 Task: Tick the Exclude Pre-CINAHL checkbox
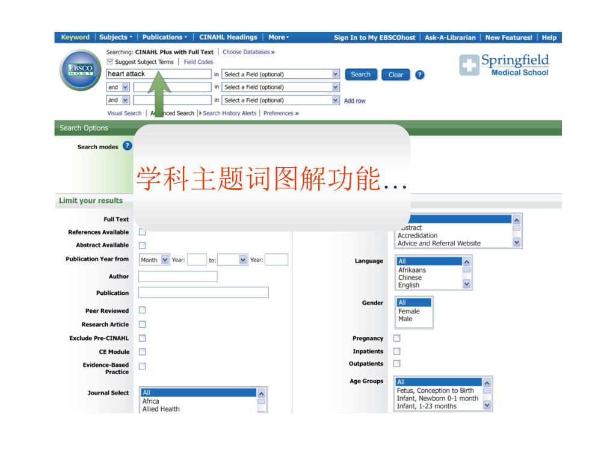click(x=142, y=338)
